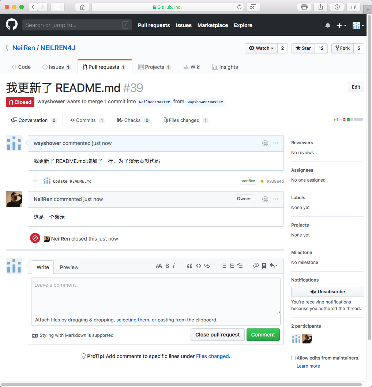The height and width of the screenshot is (387, 372).
Task: Switch to the Commits tab
Action: (87, 120)
